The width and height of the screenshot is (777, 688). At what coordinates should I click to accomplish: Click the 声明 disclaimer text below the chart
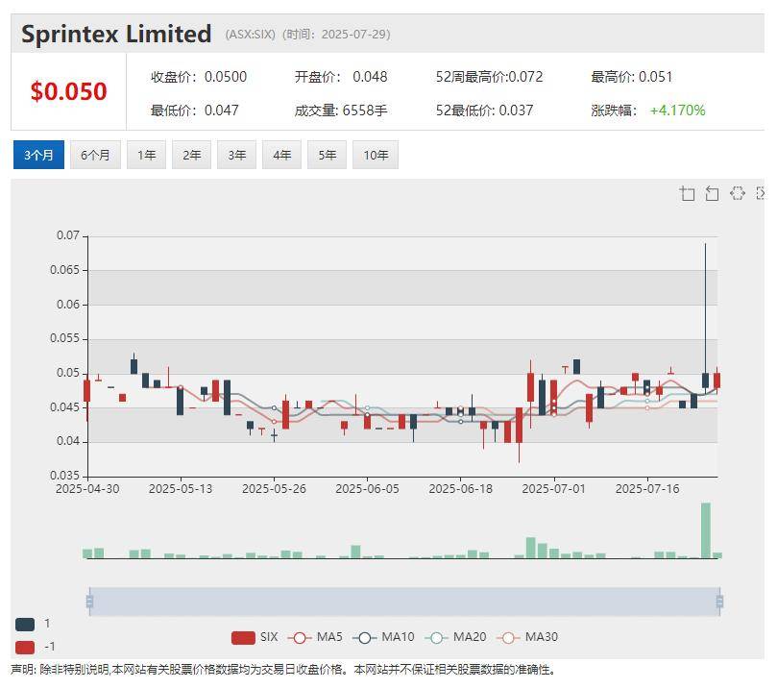pyautogui.click(x=283, y=670)
